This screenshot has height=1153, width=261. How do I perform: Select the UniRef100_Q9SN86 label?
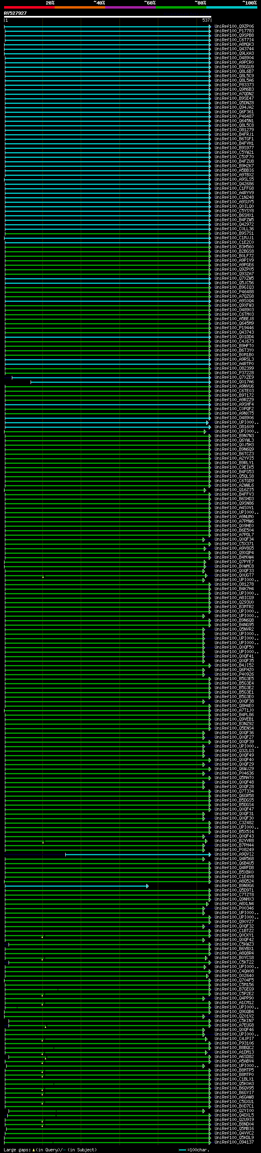coord(234,503)
